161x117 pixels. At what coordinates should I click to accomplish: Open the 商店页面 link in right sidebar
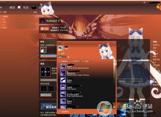click(156, 60)
